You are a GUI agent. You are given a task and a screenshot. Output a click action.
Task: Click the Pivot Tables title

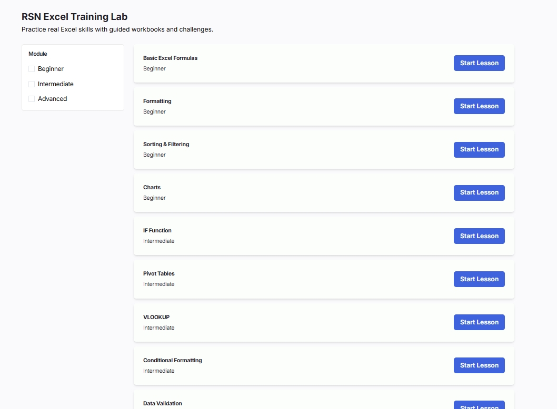pyautogui.click(x=159, y=274)
